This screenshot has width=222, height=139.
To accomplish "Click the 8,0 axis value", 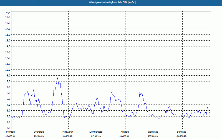I will click(8, 81).
